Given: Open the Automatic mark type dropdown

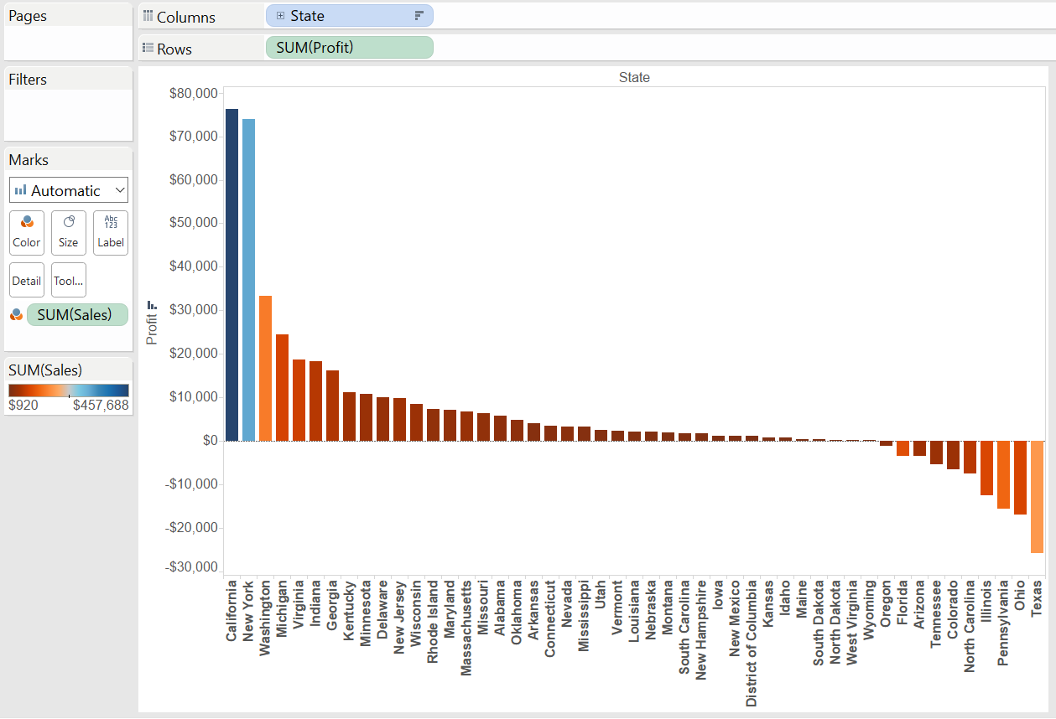Looking at the screenshot, I should pyautogui.click(x=69, y=190).
